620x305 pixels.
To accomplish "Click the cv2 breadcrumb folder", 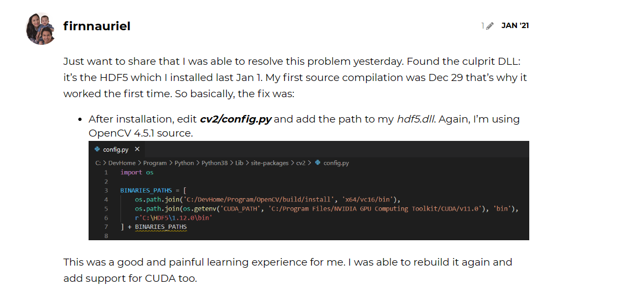I will (300, 163).
